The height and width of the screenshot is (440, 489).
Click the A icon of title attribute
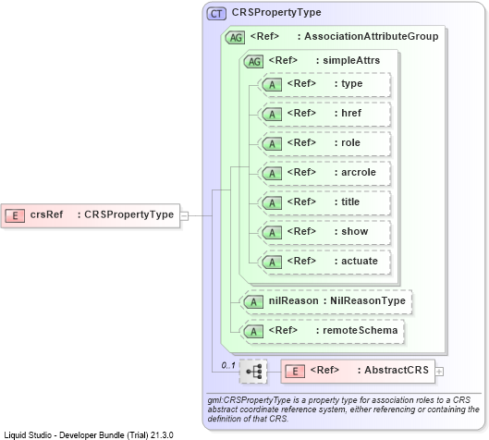[272, 203]
